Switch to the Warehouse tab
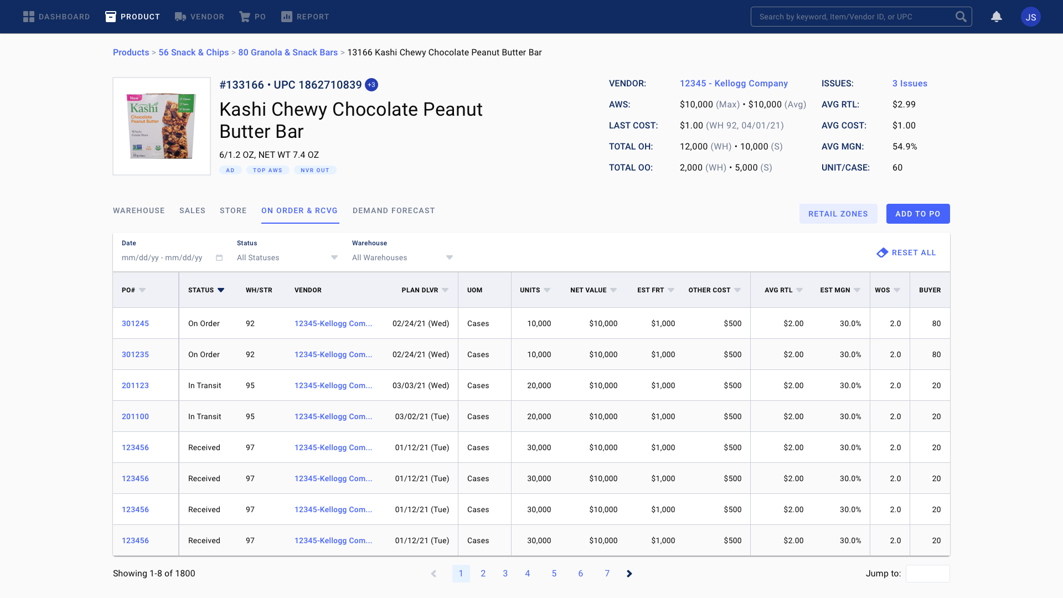The height and width of the screenshot is (598, 1063). pos(139,210)
